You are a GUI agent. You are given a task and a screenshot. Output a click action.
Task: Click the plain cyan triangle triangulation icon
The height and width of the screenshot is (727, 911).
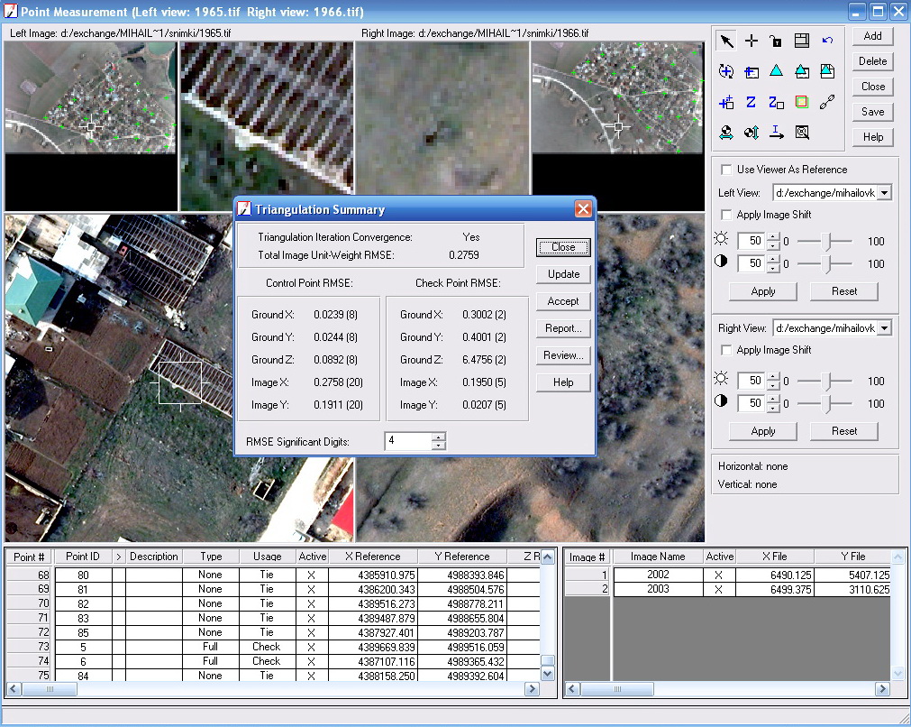pyautogui.click(x=776, y=72)
